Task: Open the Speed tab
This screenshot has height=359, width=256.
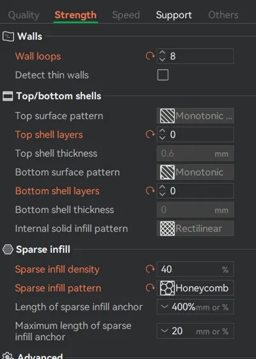Action: coord(126,15)
